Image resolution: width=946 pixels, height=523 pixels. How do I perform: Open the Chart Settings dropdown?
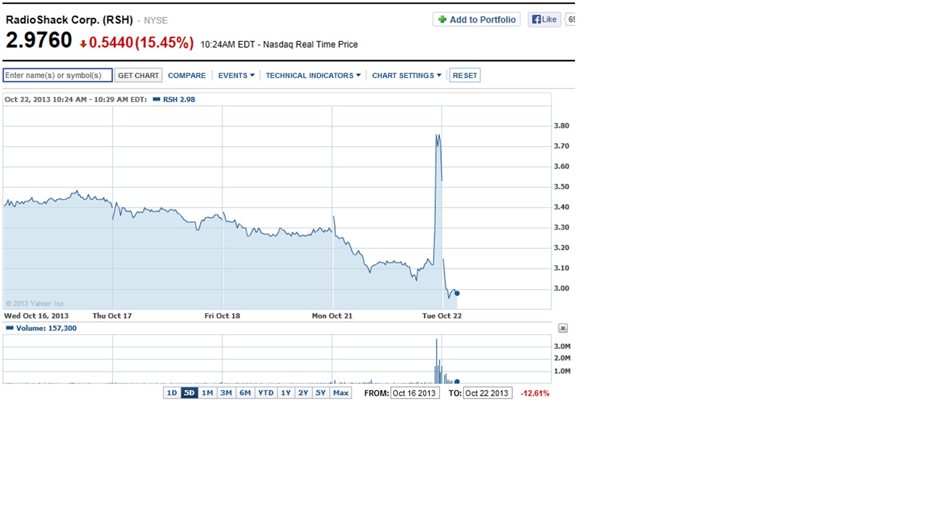point(407,75)
